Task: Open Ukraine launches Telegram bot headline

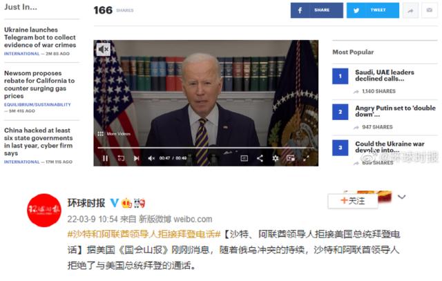Action: [40, 37]
